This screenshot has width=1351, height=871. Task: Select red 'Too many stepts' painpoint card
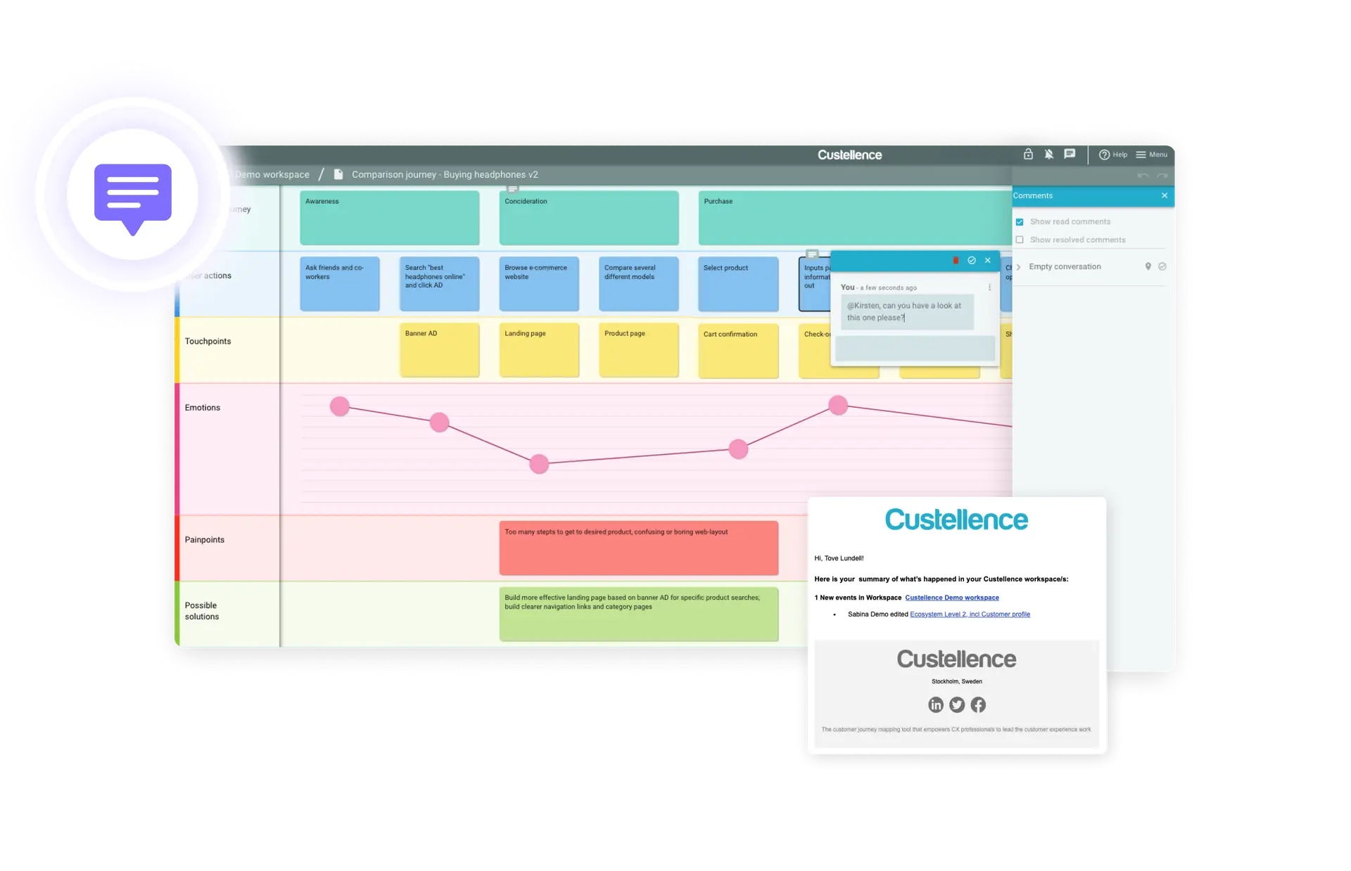pos(639,548)
